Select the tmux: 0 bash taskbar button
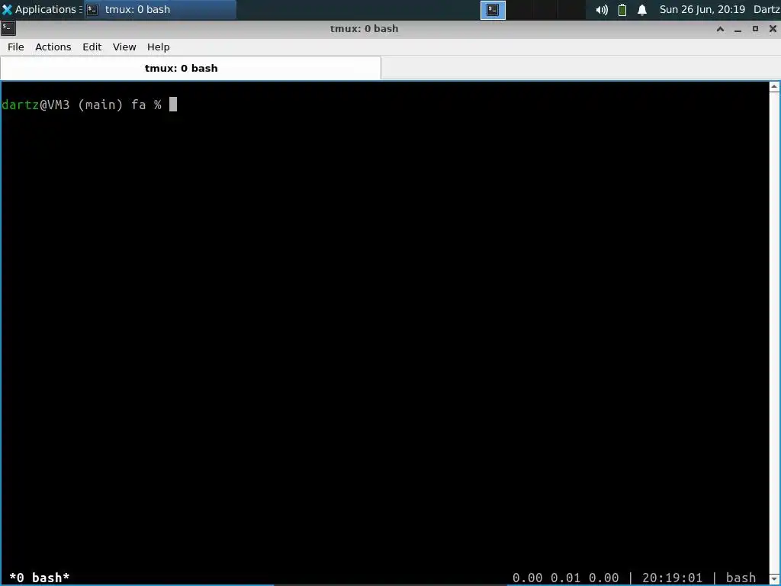The image size is (781, 586). click(x=159, y=9)
